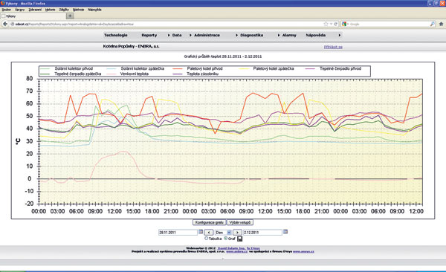This screenshot has width=446, height=272.
Task: Click the reload page icon
Action: click(336, 25)
